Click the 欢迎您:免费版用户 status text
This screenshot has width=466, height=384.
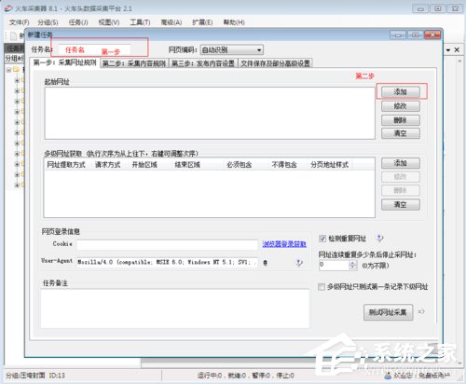(x=422, y=376)
